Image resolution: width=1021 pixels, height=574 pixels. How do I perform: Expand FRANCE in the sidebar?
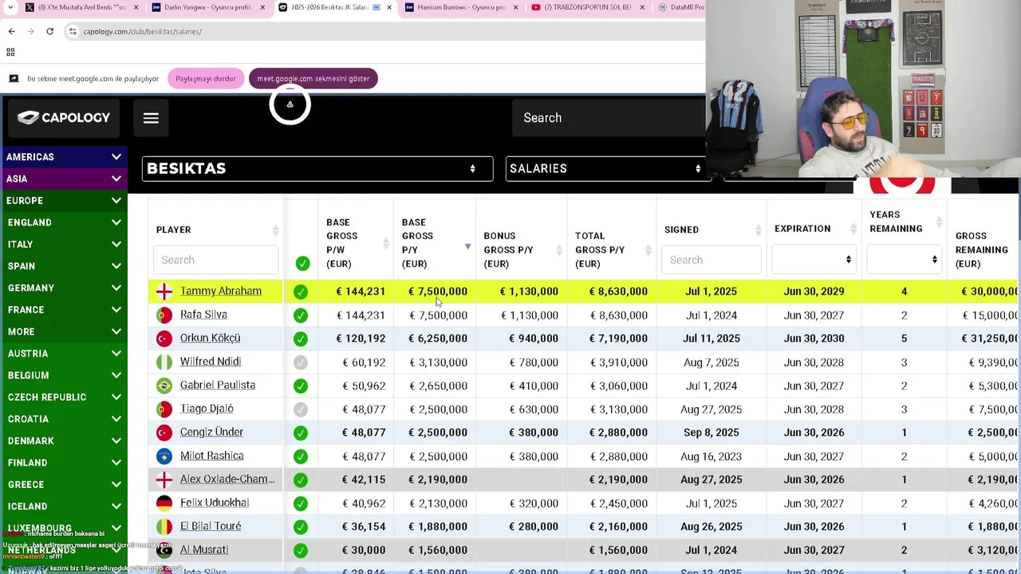64,309
